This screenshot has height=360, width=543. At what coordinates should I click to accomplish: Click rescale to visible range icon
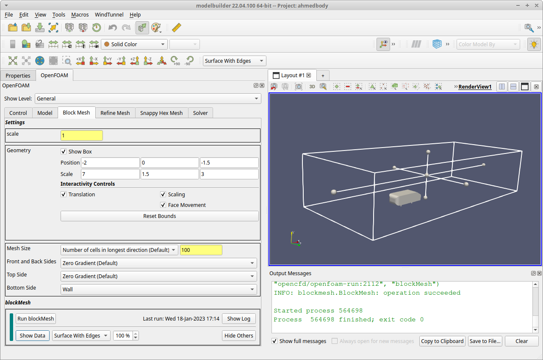point(94,44)
